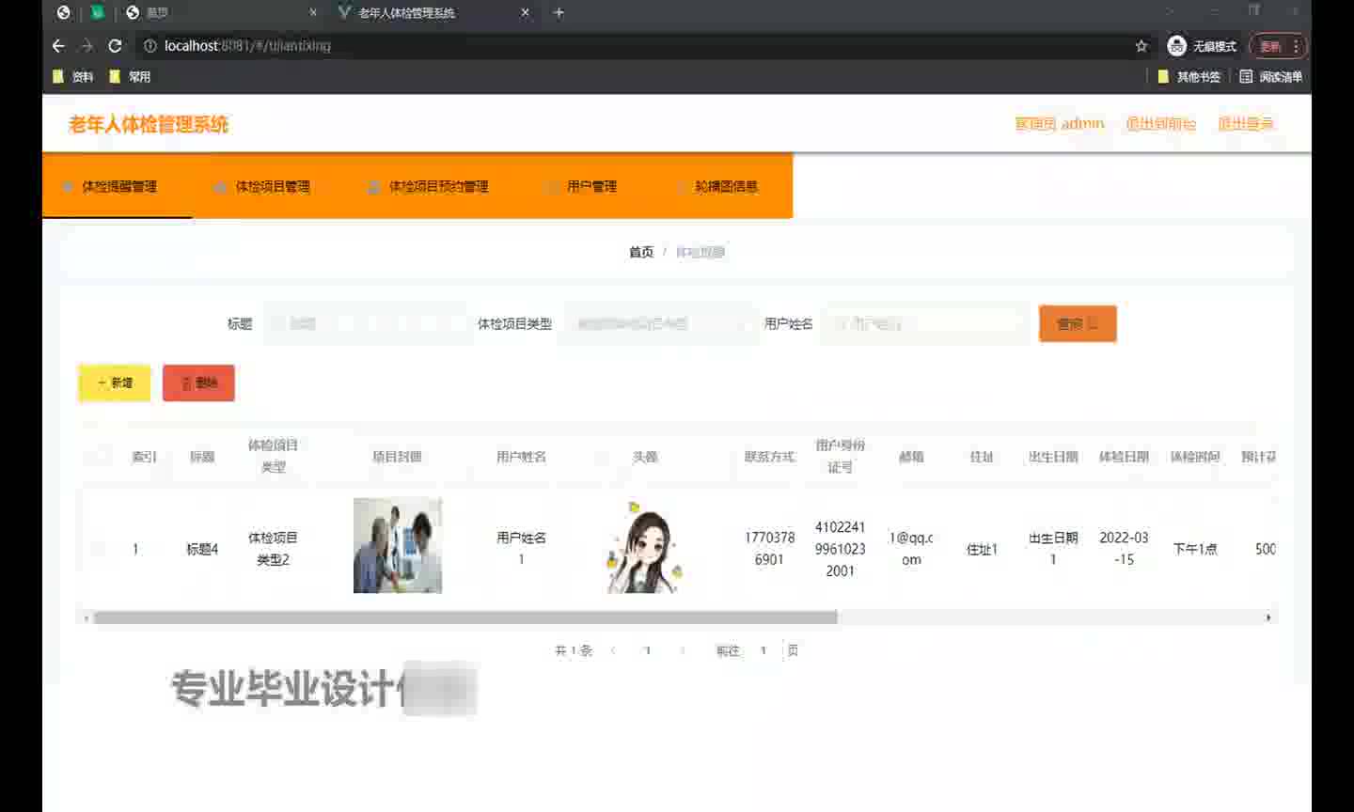Click the horizontal table scrollbar thumb
Viewport: 1354px width, 812px height.
click(465, 617)
